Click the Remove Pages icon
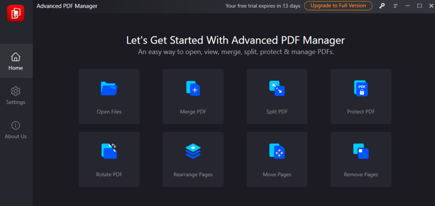Screen dimensions: 435x206 pos(361,151)
